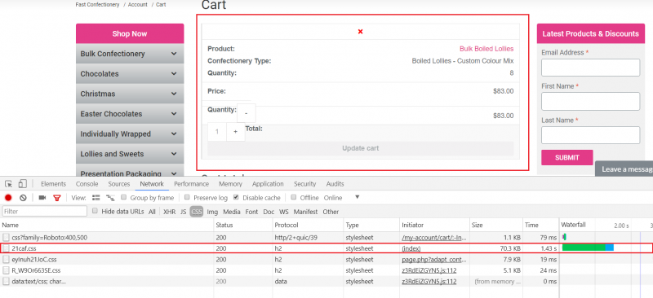Remove cart item with the red X
The height and width of the screenshot is (298, 653).
click(360, 32)
